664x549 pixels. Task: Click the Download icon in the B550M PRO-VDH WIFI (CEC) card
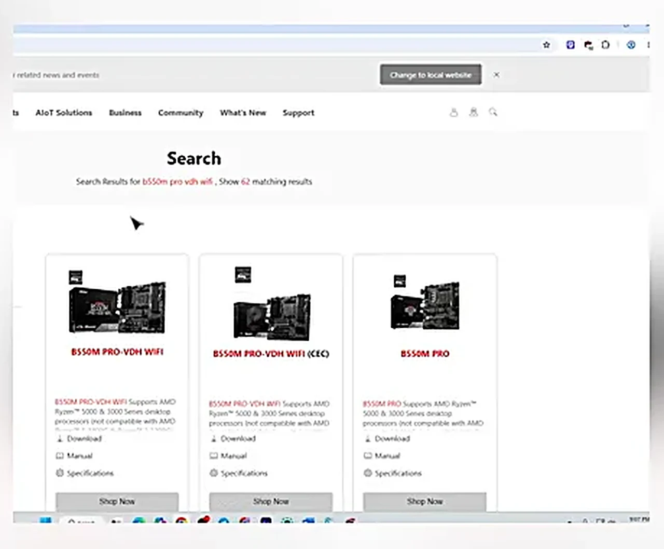click(x=214, y=439)
